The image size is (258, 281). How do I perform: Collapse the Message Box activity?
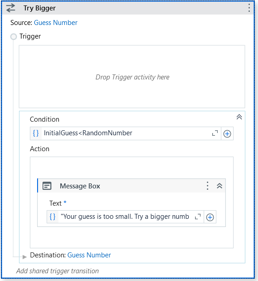pyautogui.click(x=220, y=186)
